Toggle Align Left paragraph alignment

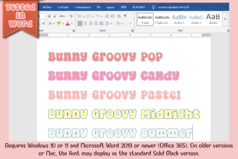tap(80, 23)
